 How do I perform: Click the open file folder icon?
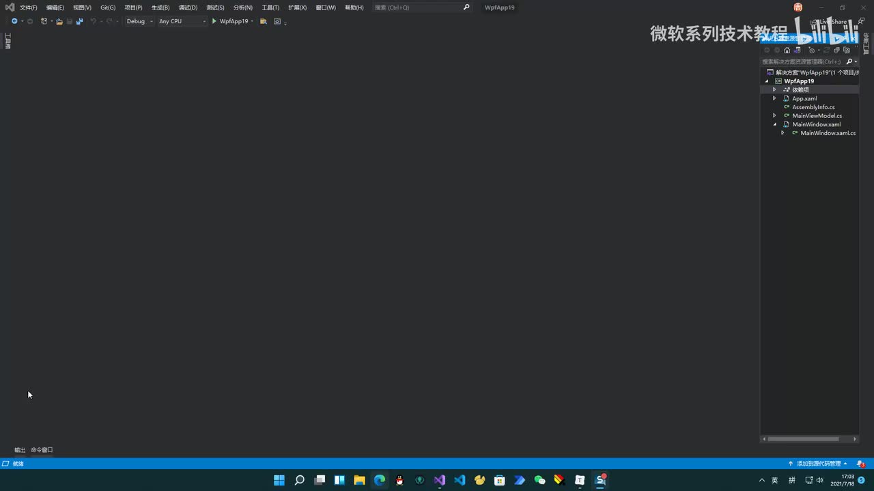(59, 21)
